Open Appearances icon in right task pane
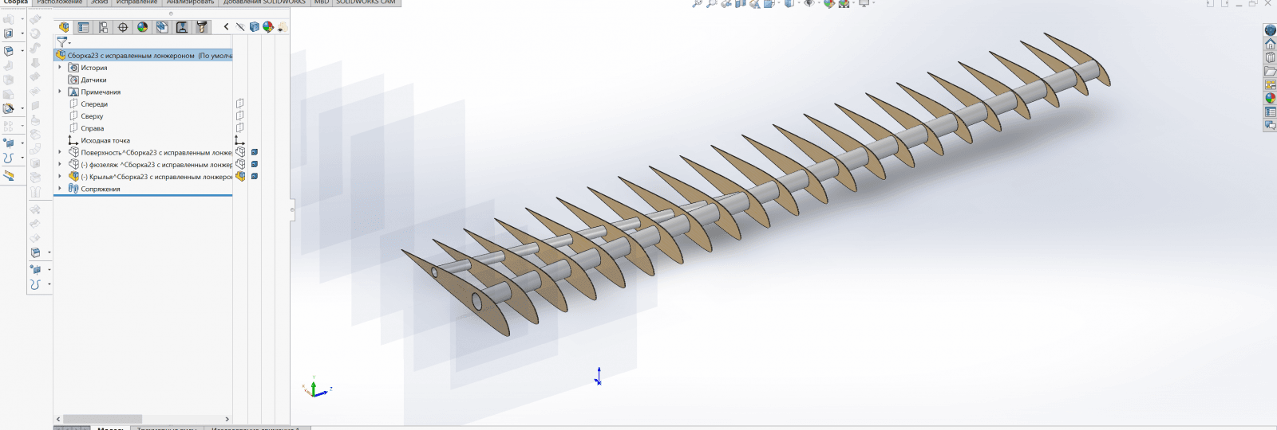 pyautogui.click(x=1270, y=98)
